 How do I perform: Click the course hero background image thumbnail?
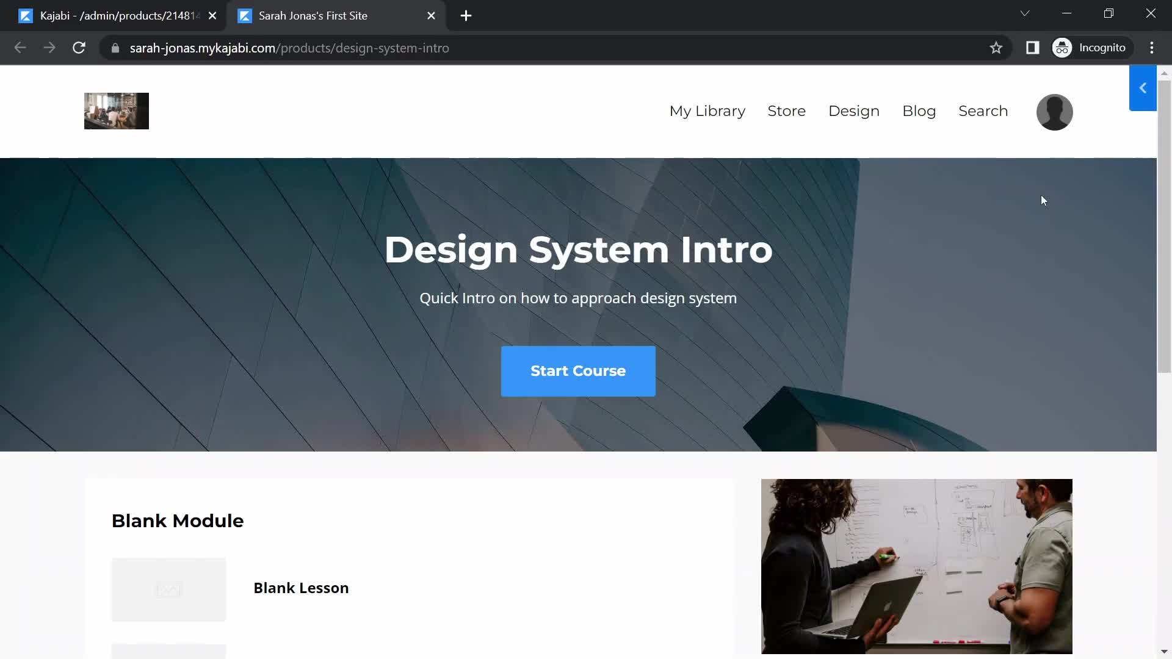(117, 111)
